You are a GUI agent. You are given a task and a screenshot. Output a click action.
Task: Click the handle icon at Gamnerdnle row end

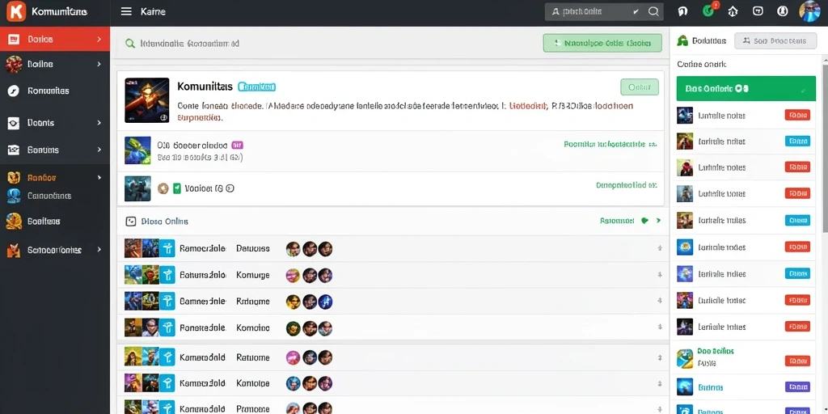coord(660,301)
